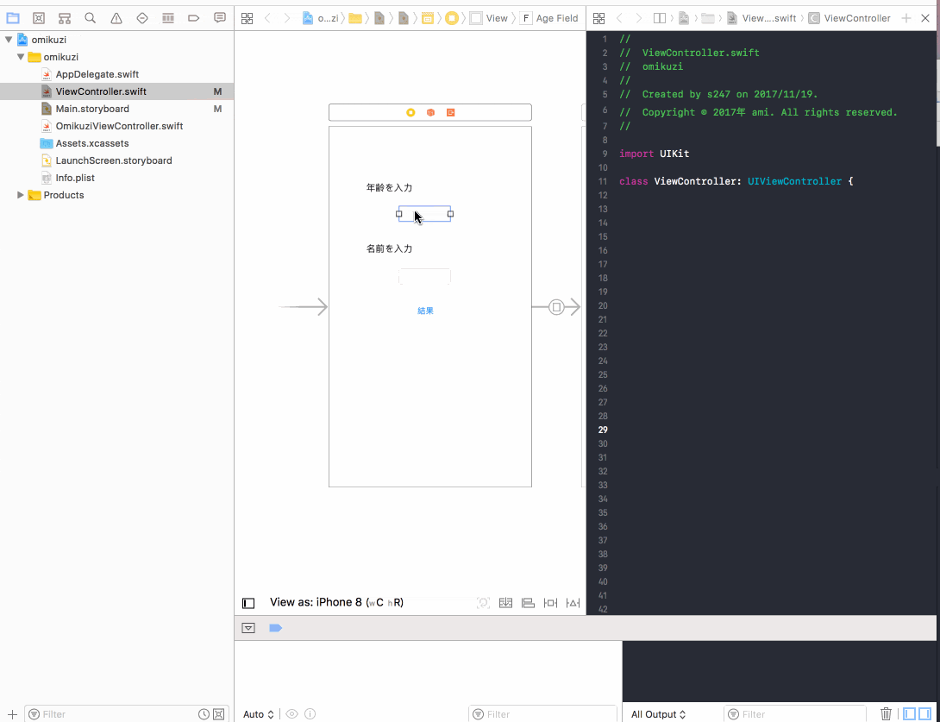Click the o...zi project jump bar item
Screen dimensions: 940x722
click(x=321, y=19)
